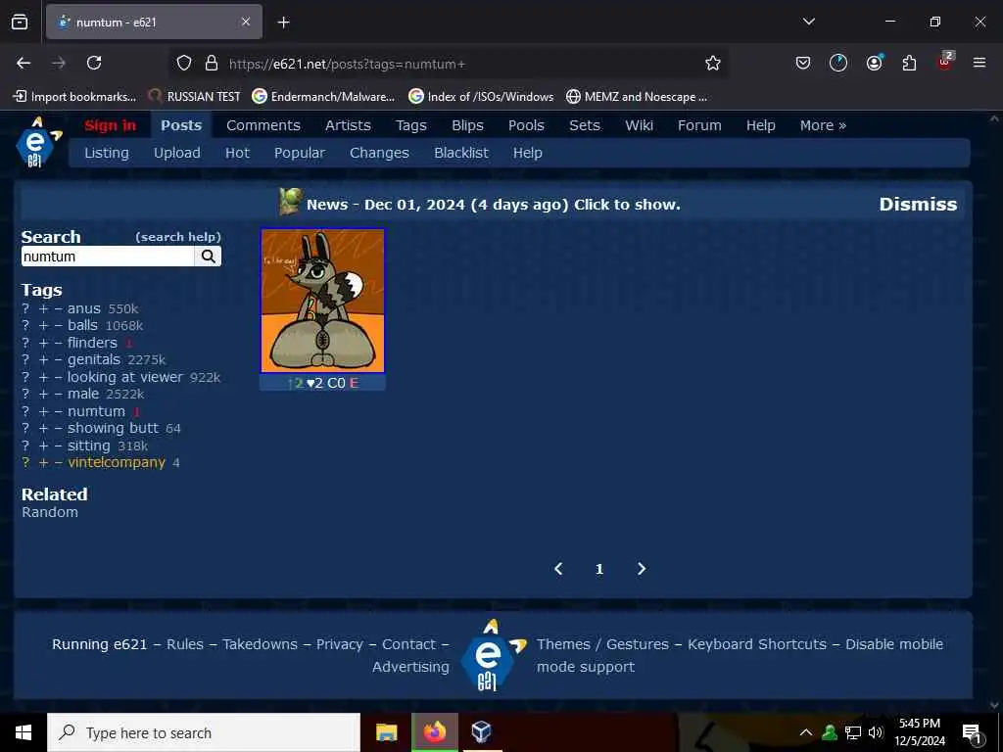The height and width of the screenshot is (752, 1003).
Task: Open the Forum navigation tab
Action: (699, 125)
